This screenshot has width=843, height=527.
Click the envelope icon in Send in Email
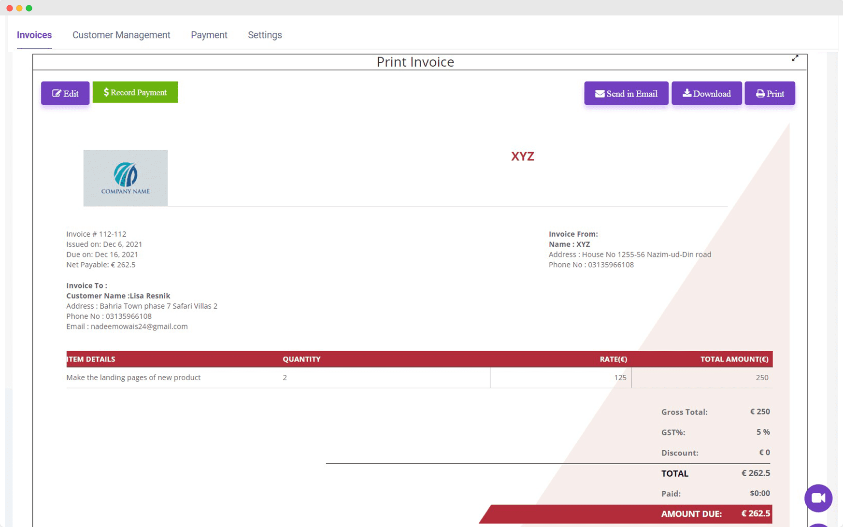pyautogui.click(x=600, y=93)
